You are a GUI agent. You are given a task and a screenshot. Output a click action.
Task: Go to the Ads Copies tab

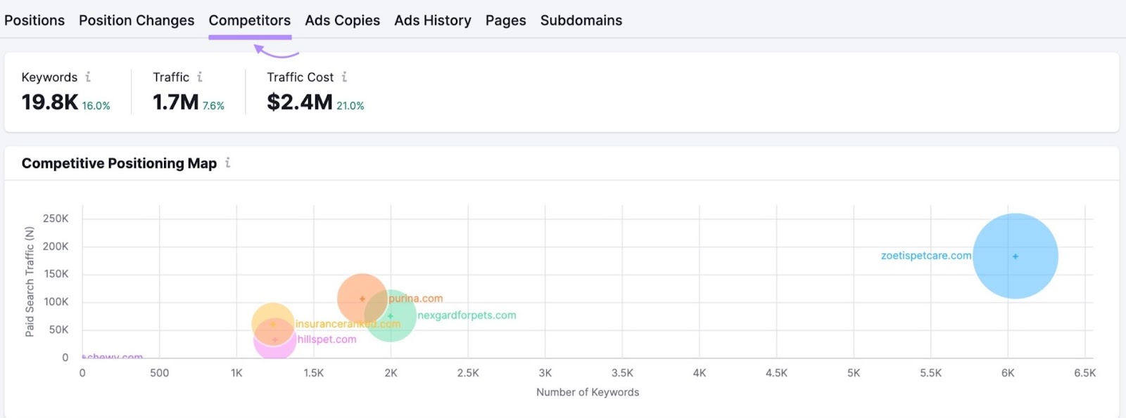[x=342, y=20]
